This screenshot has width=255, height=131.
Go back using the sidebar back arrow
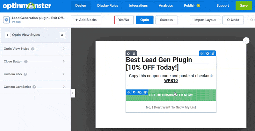tap(7, 35)
